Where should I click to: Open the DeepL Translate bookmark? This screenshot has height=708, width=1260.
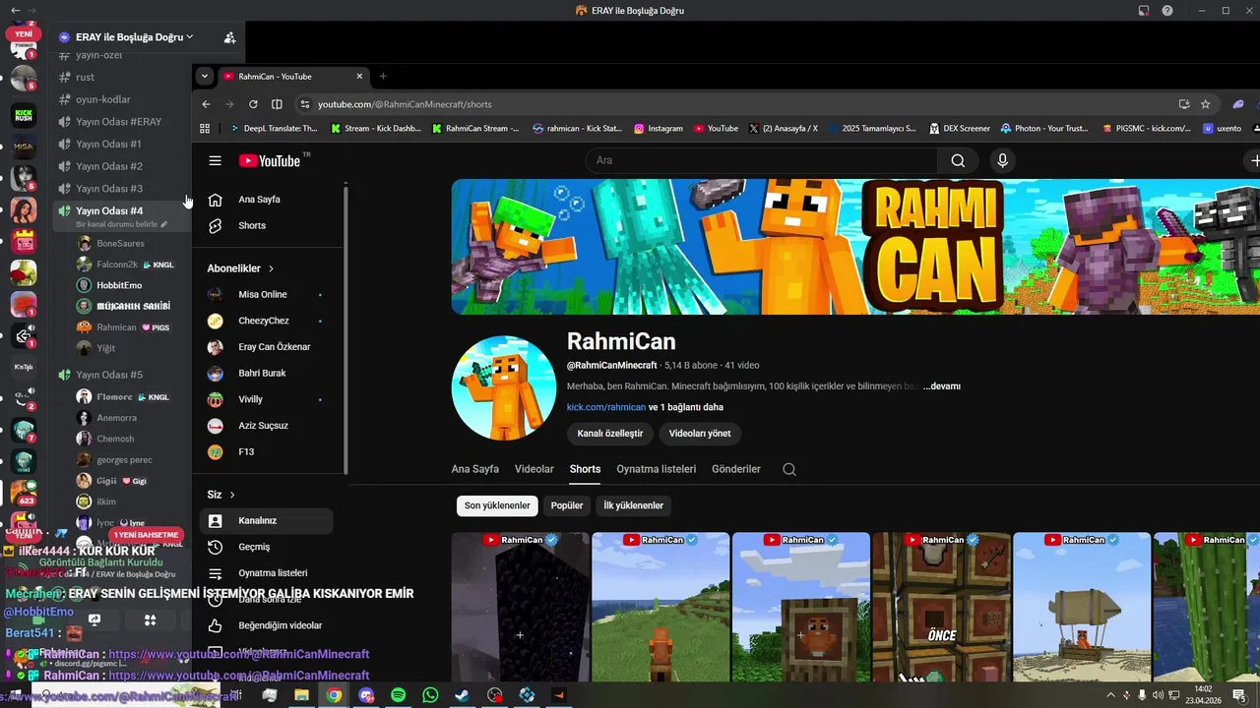(274, 128)
